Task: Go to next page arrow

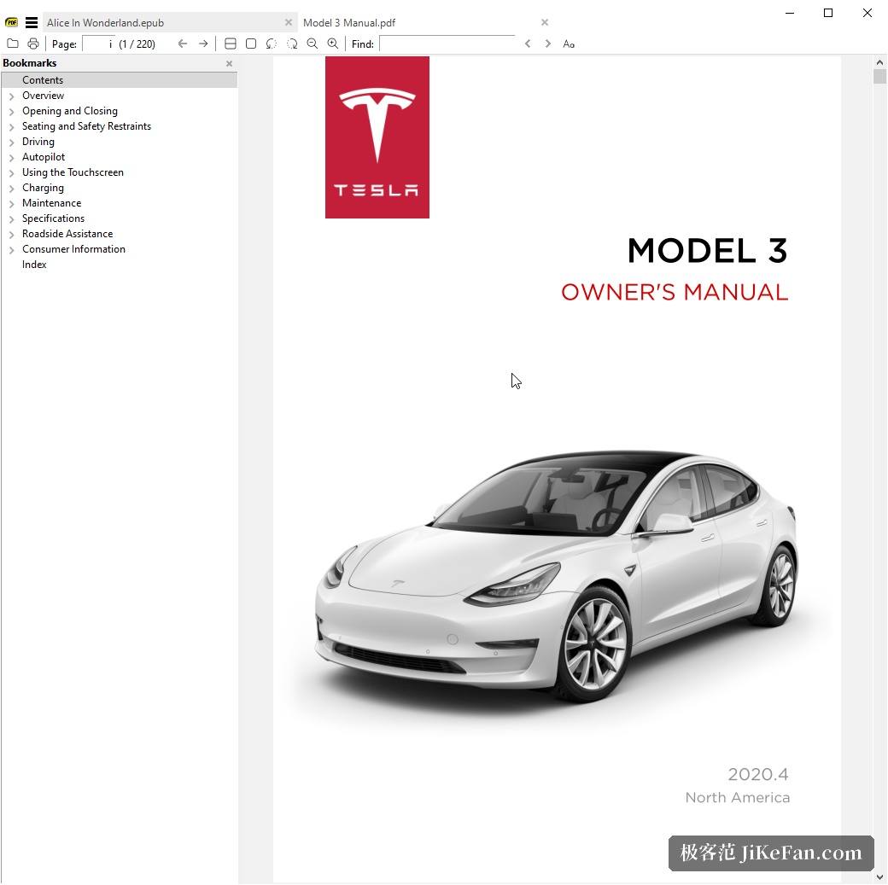Action: pos(203,44)
